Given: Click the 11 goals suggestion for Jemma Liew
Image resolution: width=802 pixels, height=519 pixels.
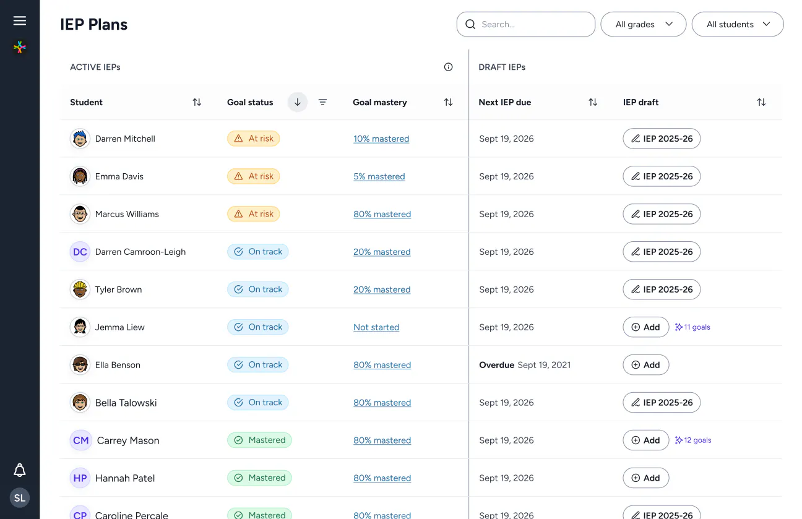Looking at the screenshot, I should [693, 328].
